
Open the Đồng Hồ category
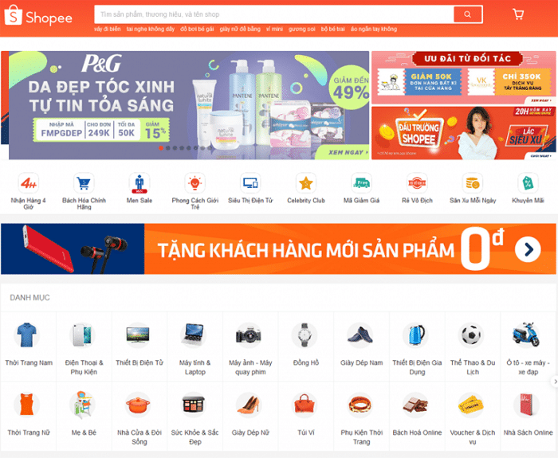(x=306, y=346)
